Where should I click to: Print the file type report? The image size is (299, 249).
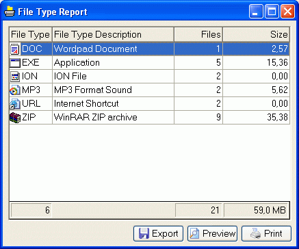[x=266, y=233]
